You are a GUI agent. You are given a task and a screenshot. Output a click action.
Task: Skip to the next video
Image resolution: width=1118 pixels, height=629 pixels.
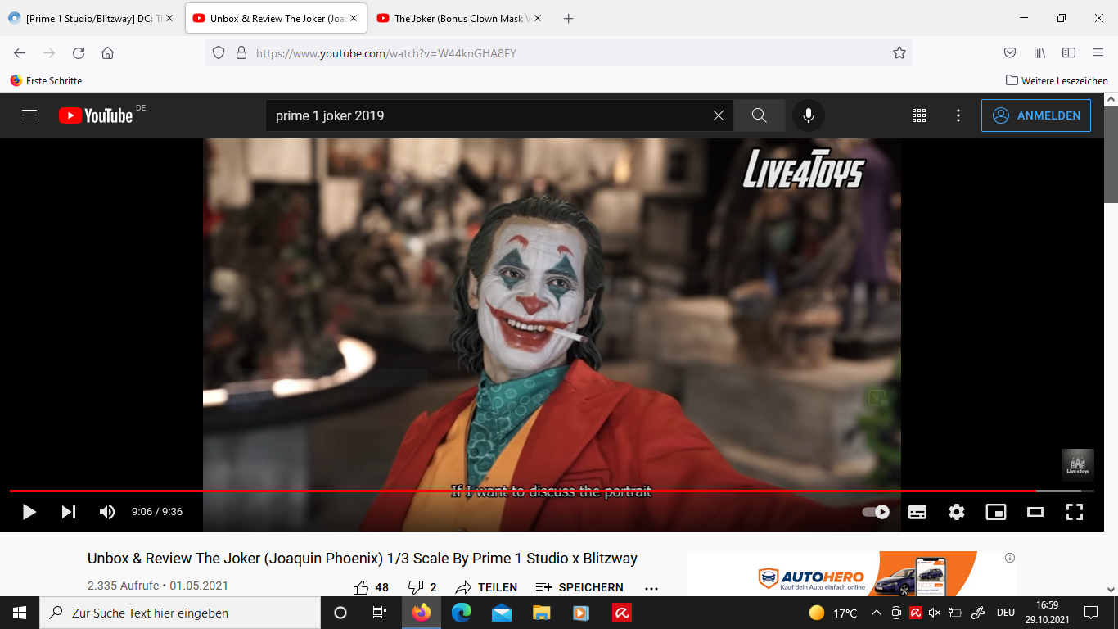[69, 512]
